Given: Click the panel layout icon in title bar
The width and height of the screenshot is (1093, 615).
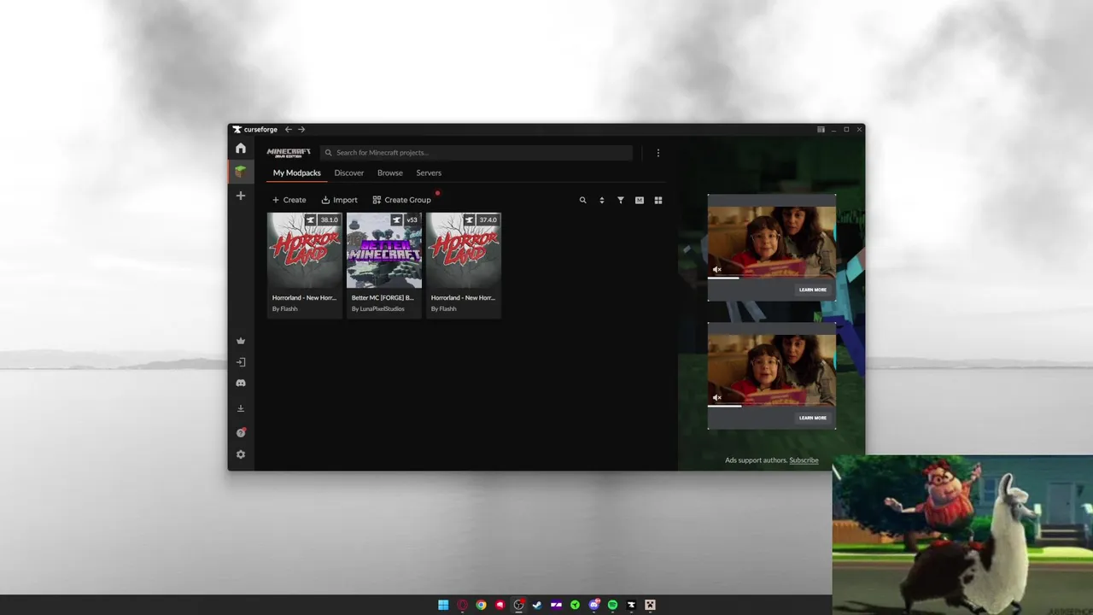Looking at the screenshot, I should click(821, 130).
